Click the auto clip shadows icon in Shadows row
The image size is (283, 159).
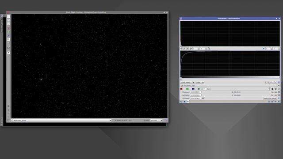pyautogui.click(x=272, y=92)
